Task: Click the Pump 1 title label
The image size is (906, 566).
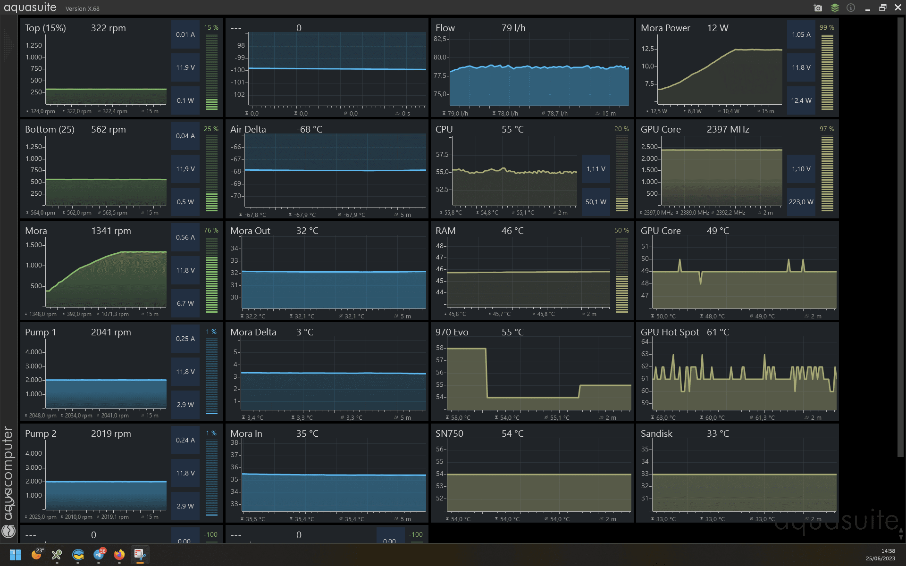Action: (x=41, y=332)
